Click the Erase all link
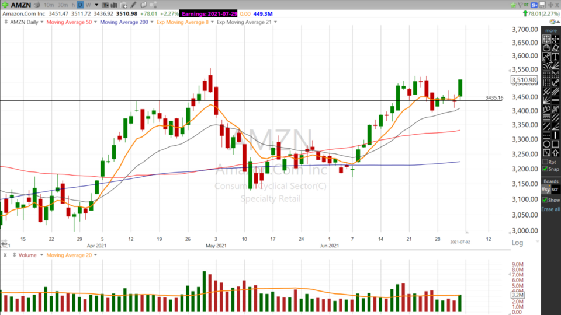Screen dimensions: 561x315 pyautogui.click(x=550, y=209)
